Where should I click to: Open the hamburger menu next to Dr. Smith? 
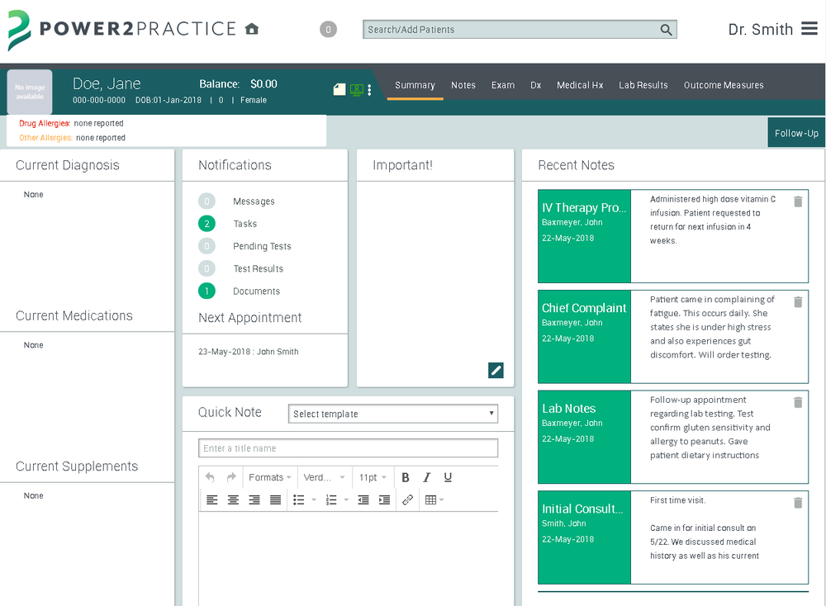[x=810, y=29]
